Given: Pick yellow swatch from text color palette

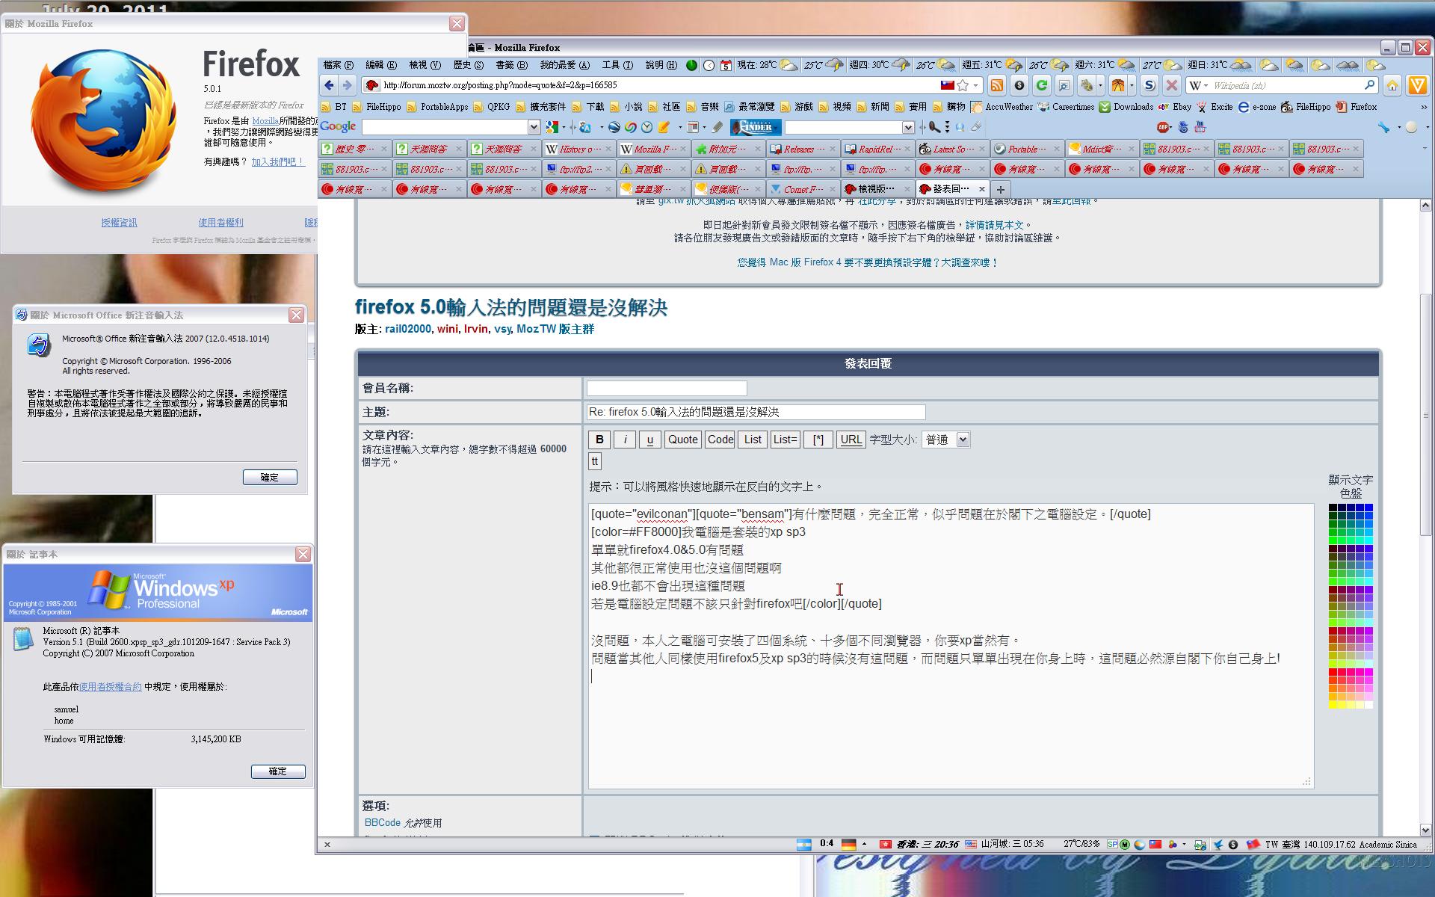Looking at the screenshot, I should click(1333, 705).
